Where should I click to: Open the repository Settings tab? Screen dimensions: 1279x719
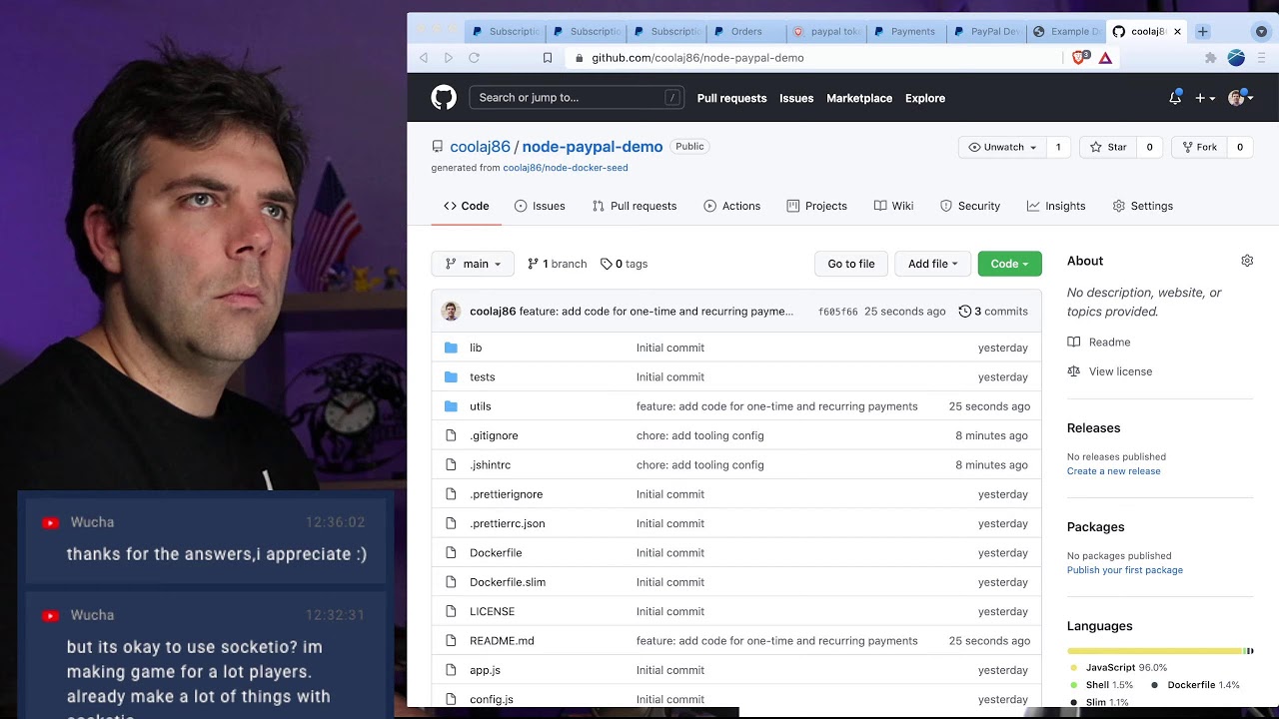[1143, 206]
